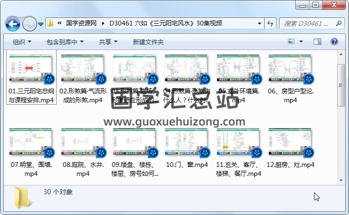Click the 30 个对象 status text

click(58, 192)
